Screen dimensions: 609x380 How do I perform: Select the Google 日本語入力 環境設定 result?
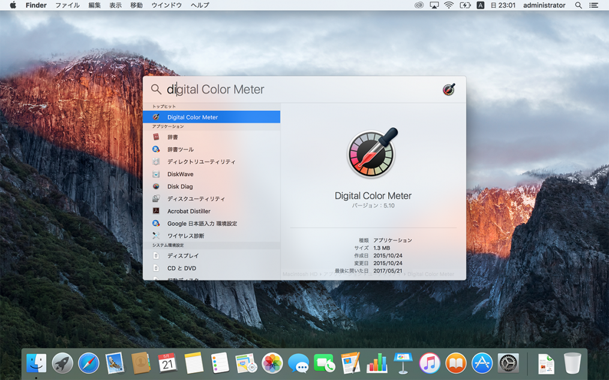(x=212, y=224)
